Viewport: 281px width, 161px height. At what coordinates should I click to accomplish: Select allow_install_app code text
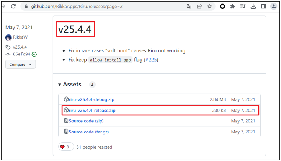pos(110,60)
